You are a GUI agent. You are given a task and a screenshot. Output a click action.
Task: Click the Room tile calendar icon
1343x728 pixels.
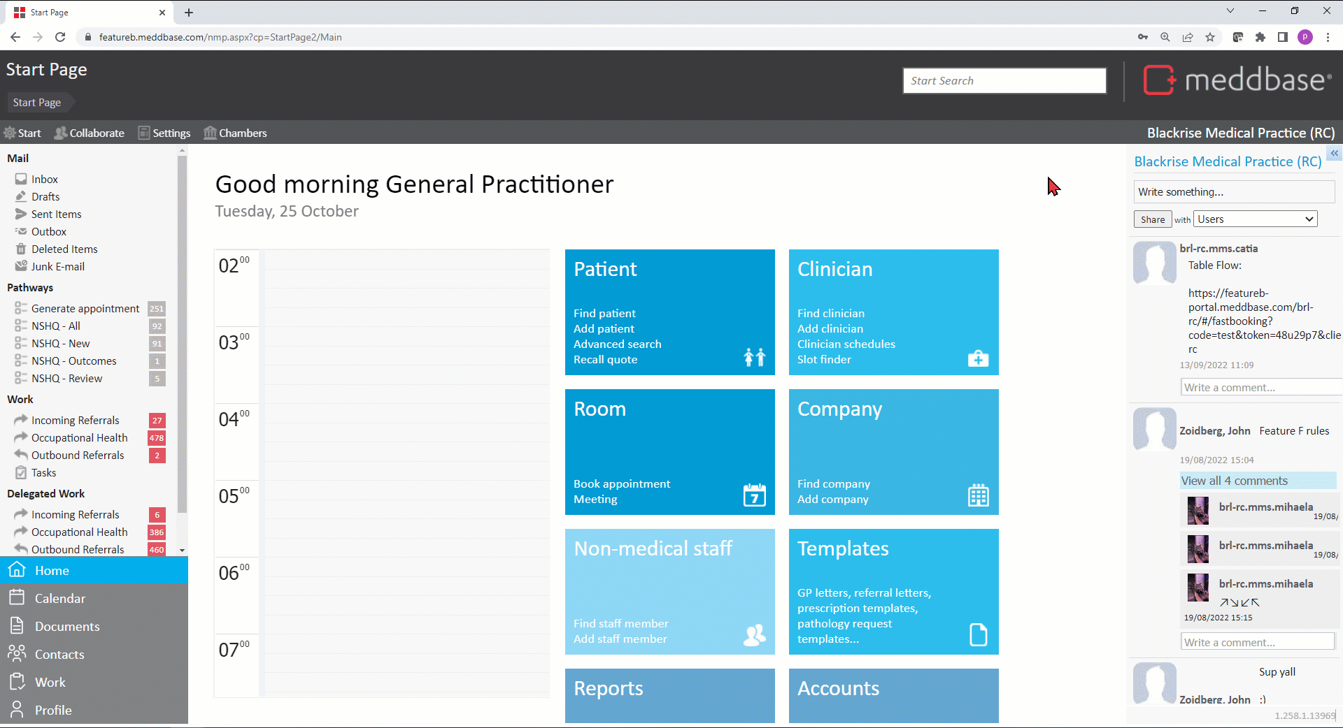[754, 495]
